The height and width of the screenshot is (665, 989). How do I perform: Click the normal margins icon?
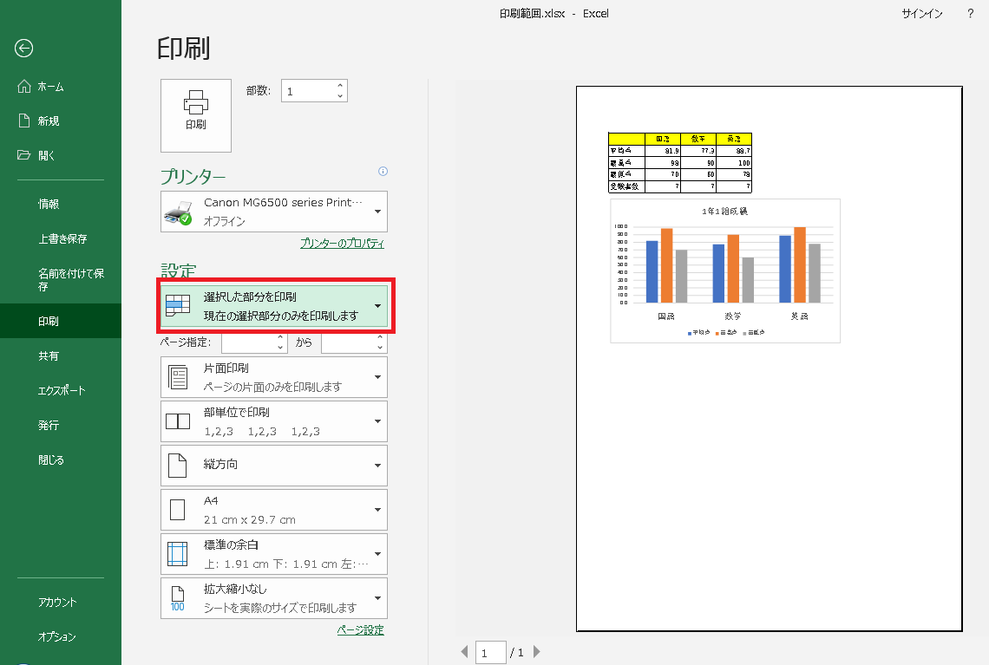tap(178, 554)
